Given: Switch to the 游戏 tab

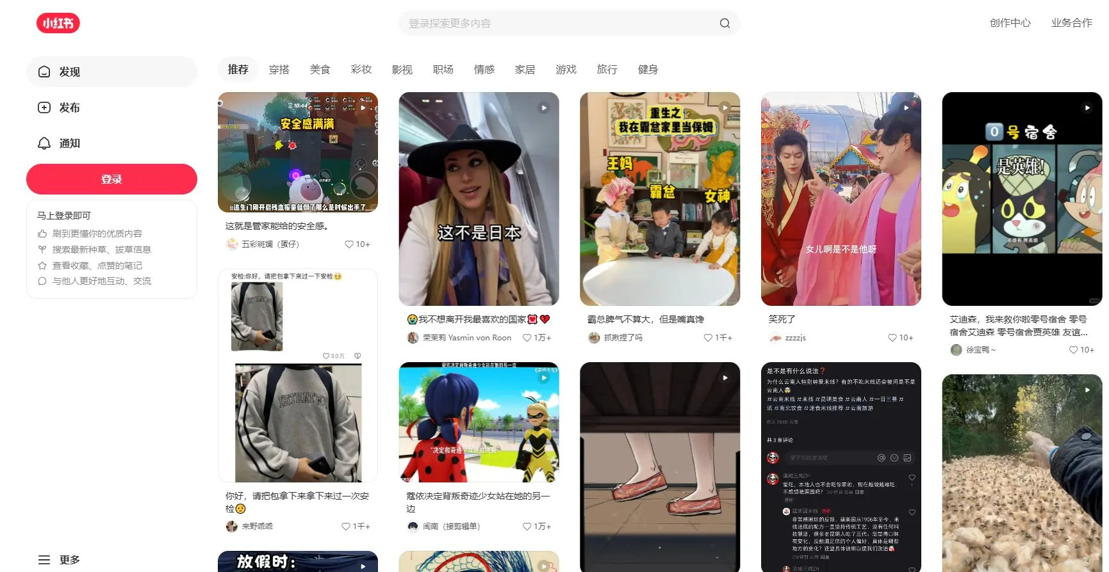Looking at the screenshot, I should (566, 69).
